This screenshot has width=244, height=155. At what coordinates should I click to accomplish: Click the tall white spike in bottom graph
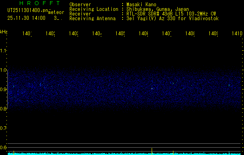152,150
